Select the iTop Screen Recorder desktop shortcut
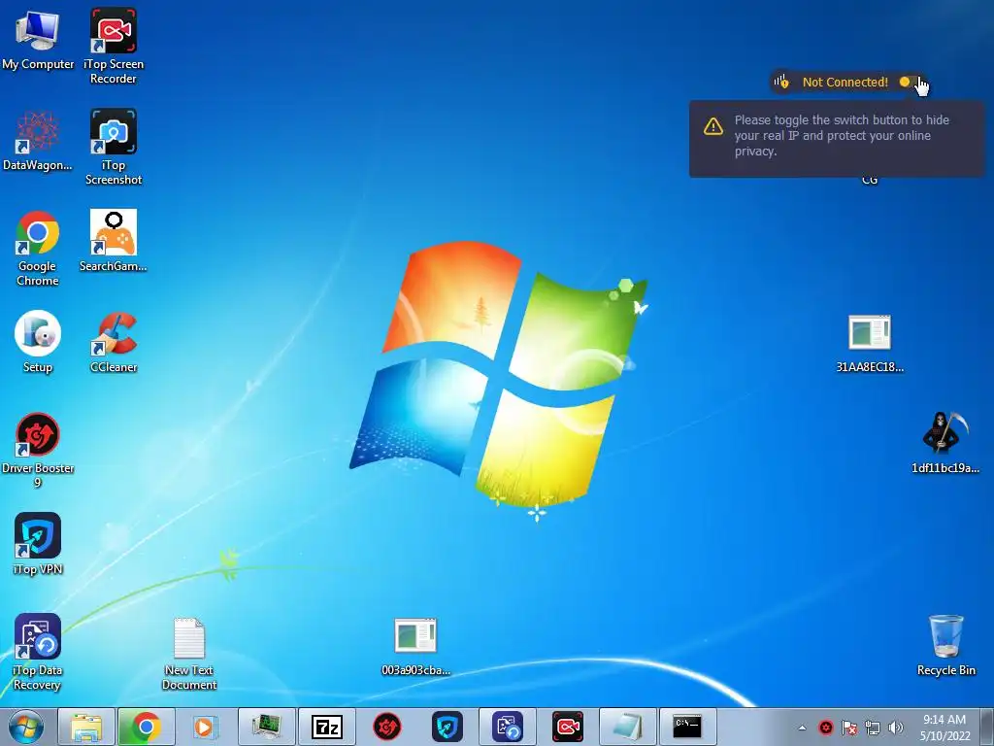 click(x=114, y=46)
